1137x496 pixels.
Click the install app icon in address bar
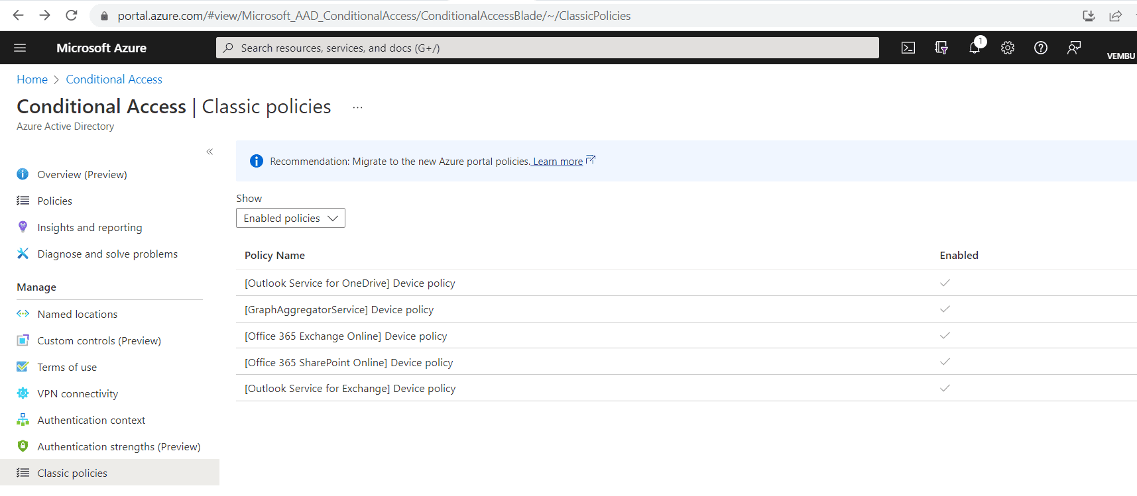tap(1089, 16)
